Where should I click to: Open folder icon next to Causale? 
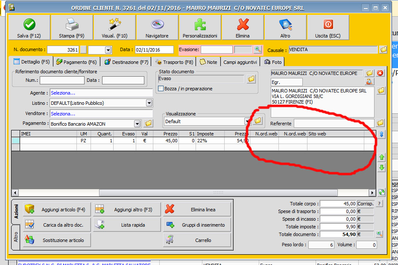383,49
